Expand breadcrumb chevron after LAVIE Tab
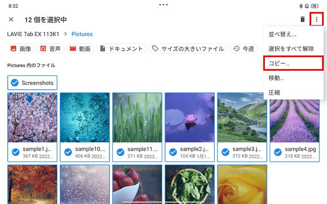This screenshot has width=327, height=204. [x=65, y=34]
